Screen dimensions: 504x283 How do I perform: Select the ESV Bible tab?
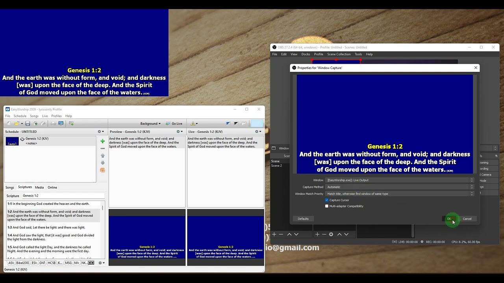tap(34, 263)
